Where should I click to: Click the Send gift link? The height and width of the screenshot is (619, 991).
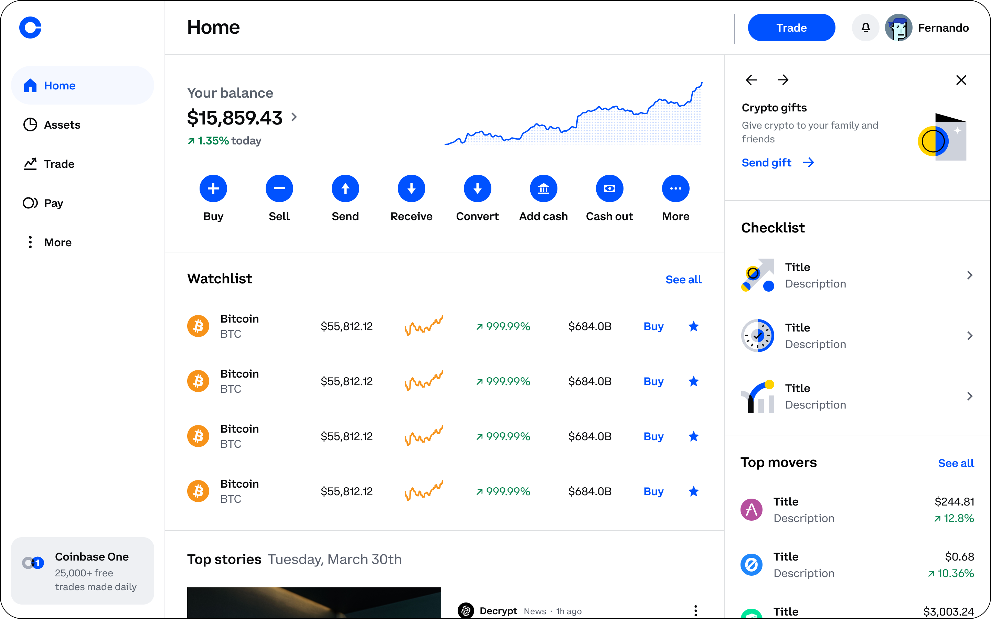click(778, 163)
